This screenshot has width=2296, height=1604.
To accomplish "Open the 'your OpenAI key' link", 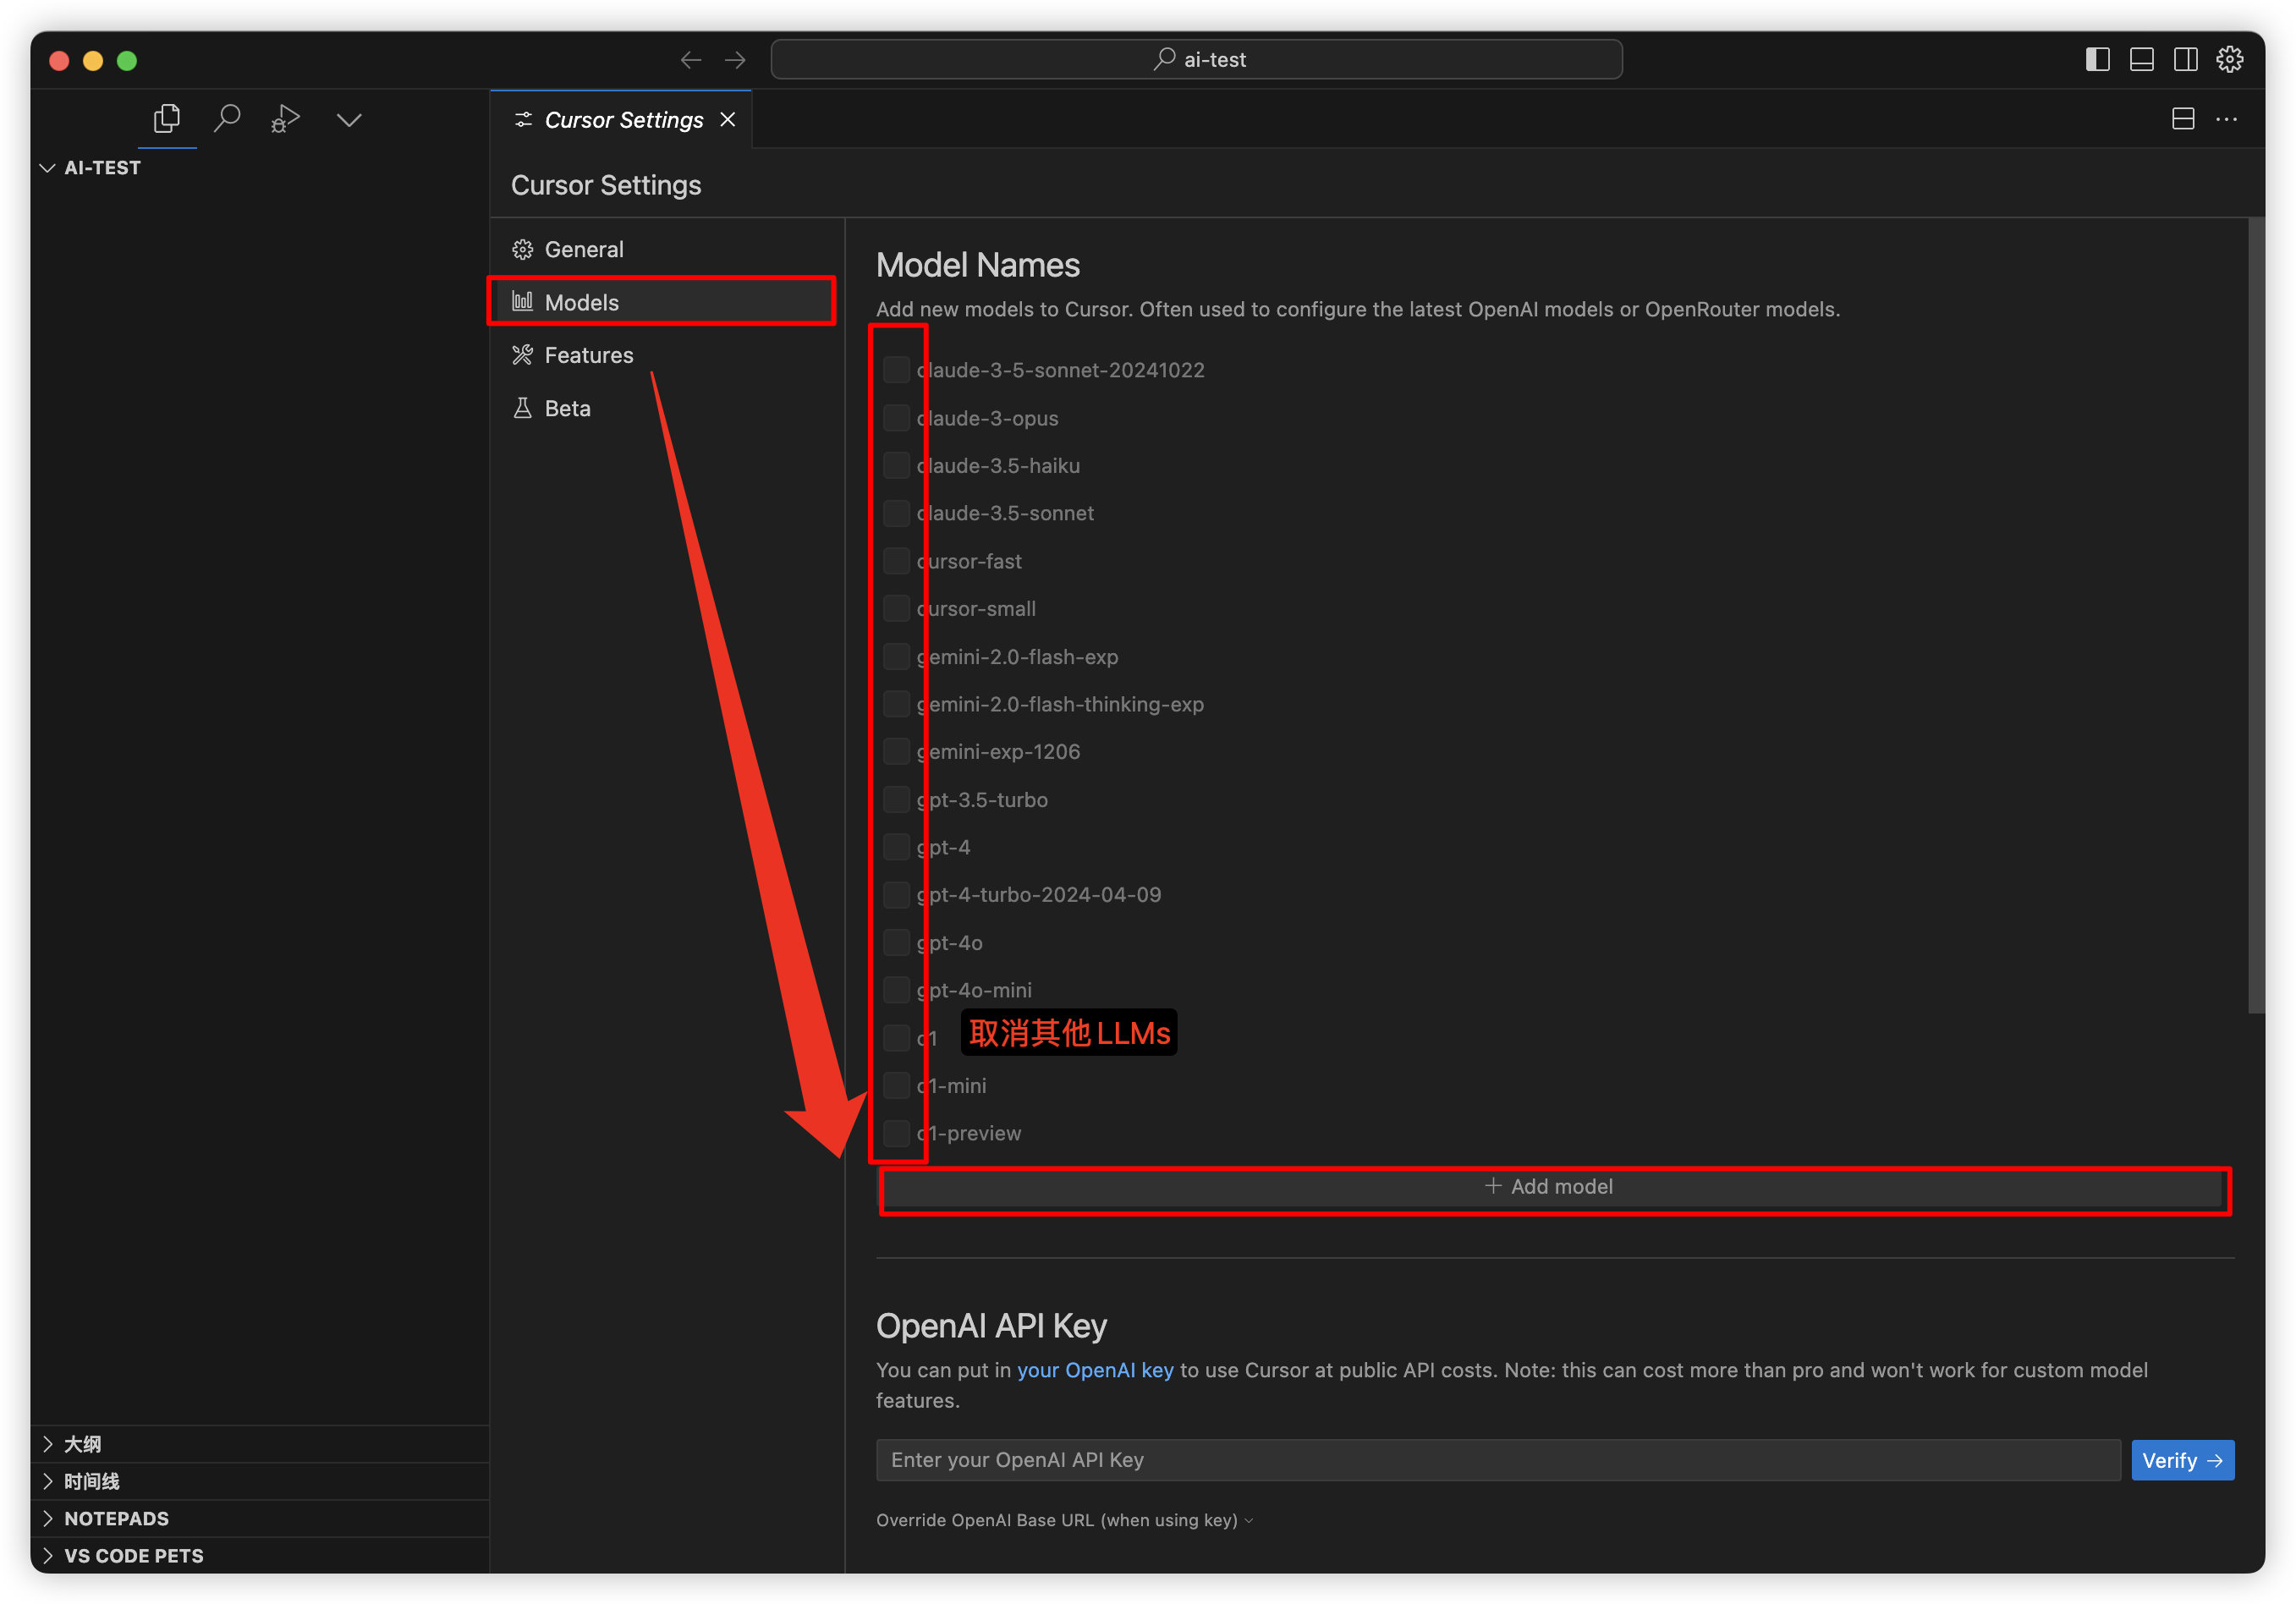I will coord(1095,1370).
